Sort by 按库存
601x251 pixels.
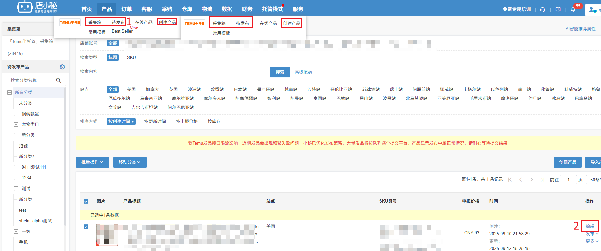tap(214, 121)
